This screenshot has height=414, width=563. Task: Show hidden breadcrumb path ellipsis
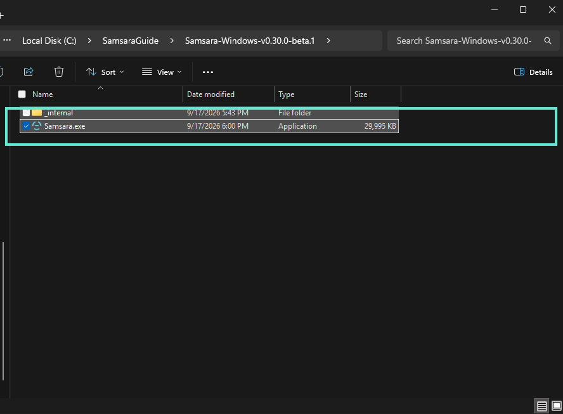[7, 40]
